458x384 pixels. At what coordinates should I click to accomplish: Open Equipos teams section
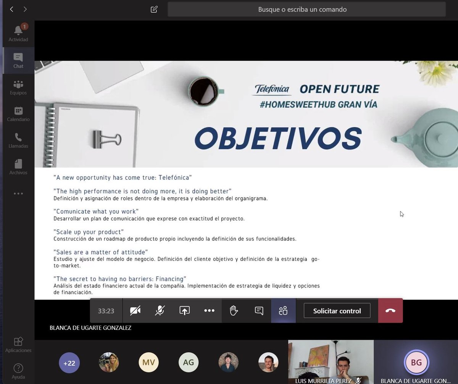(18, 87)
